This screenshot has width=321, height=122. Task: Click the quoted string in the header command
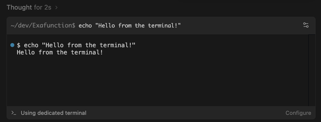[138, 25]
